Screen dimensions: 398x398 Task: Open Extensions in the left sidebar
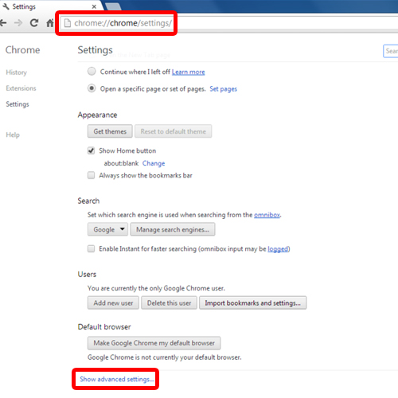click(21, 88)
